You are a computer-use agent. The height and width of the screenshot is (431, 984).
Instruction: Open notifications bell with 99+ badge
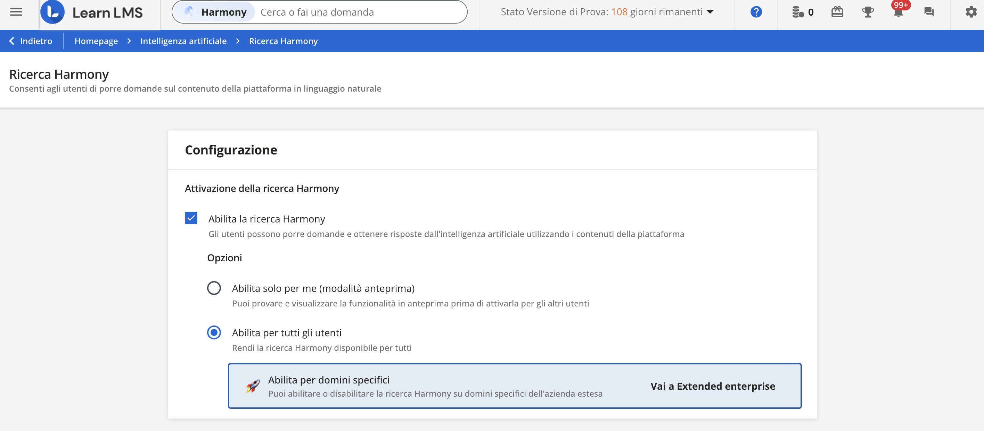click(899, 11)
